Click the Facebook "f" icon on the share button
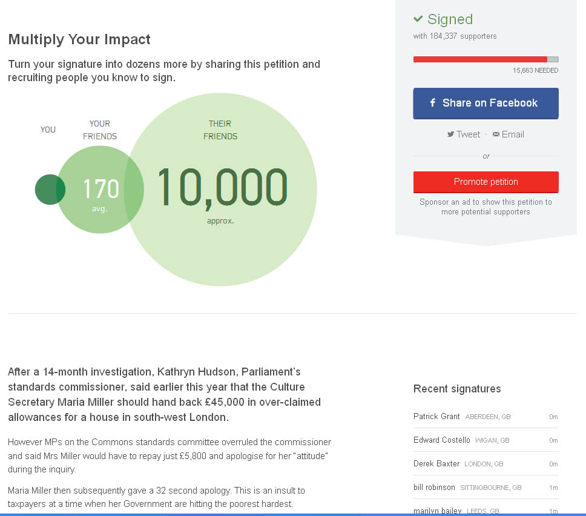 click(432, 103)
